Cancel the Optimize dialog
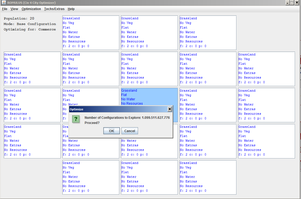This screenshot has width=301, height=199. click(130, 131)
